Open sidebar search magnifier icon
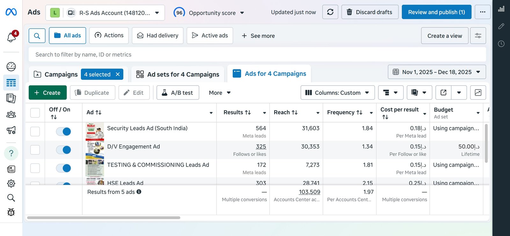 (11, 198)
